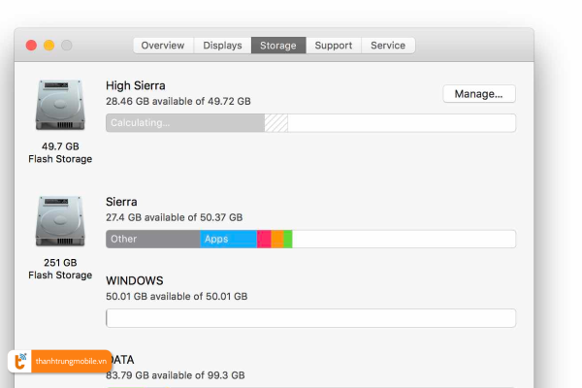Switch to the Overview tab
Viewport: 582px width, 388px height.
click(x=163, y=46)
